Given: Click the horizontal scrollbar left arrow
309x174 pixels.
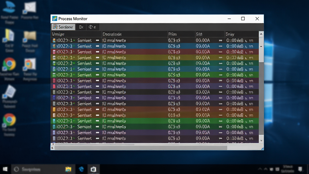Looking at the screenshot, I should pos(53,148).
